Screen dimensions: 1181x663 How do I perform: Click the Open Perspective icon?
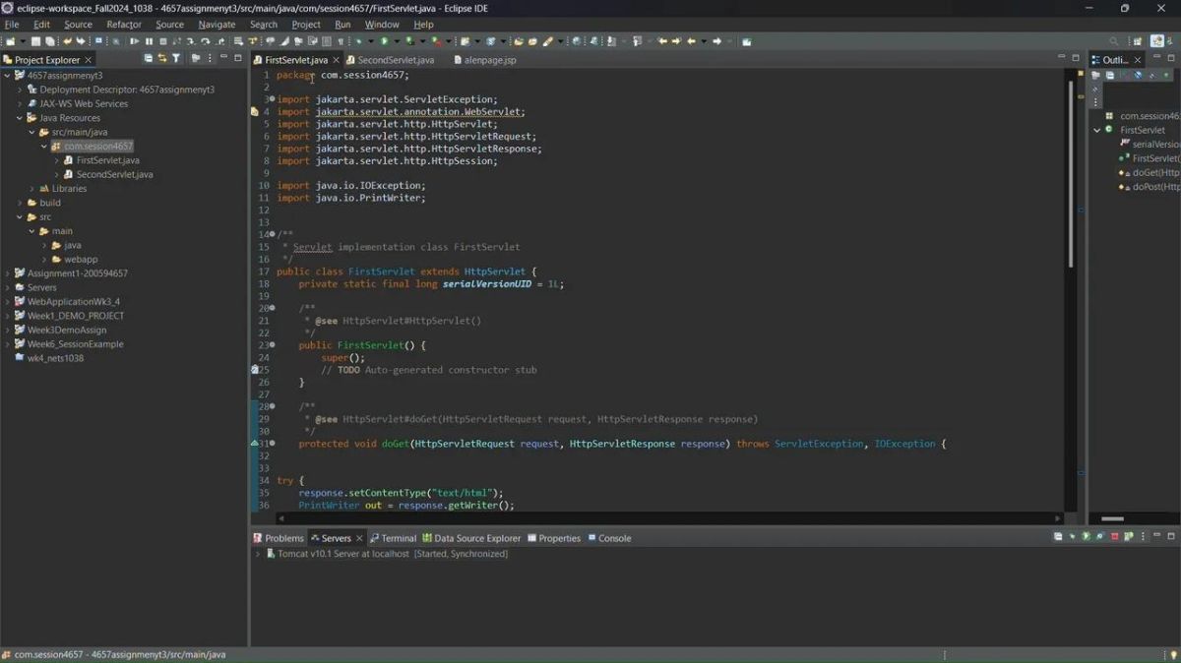[1137, 41]
